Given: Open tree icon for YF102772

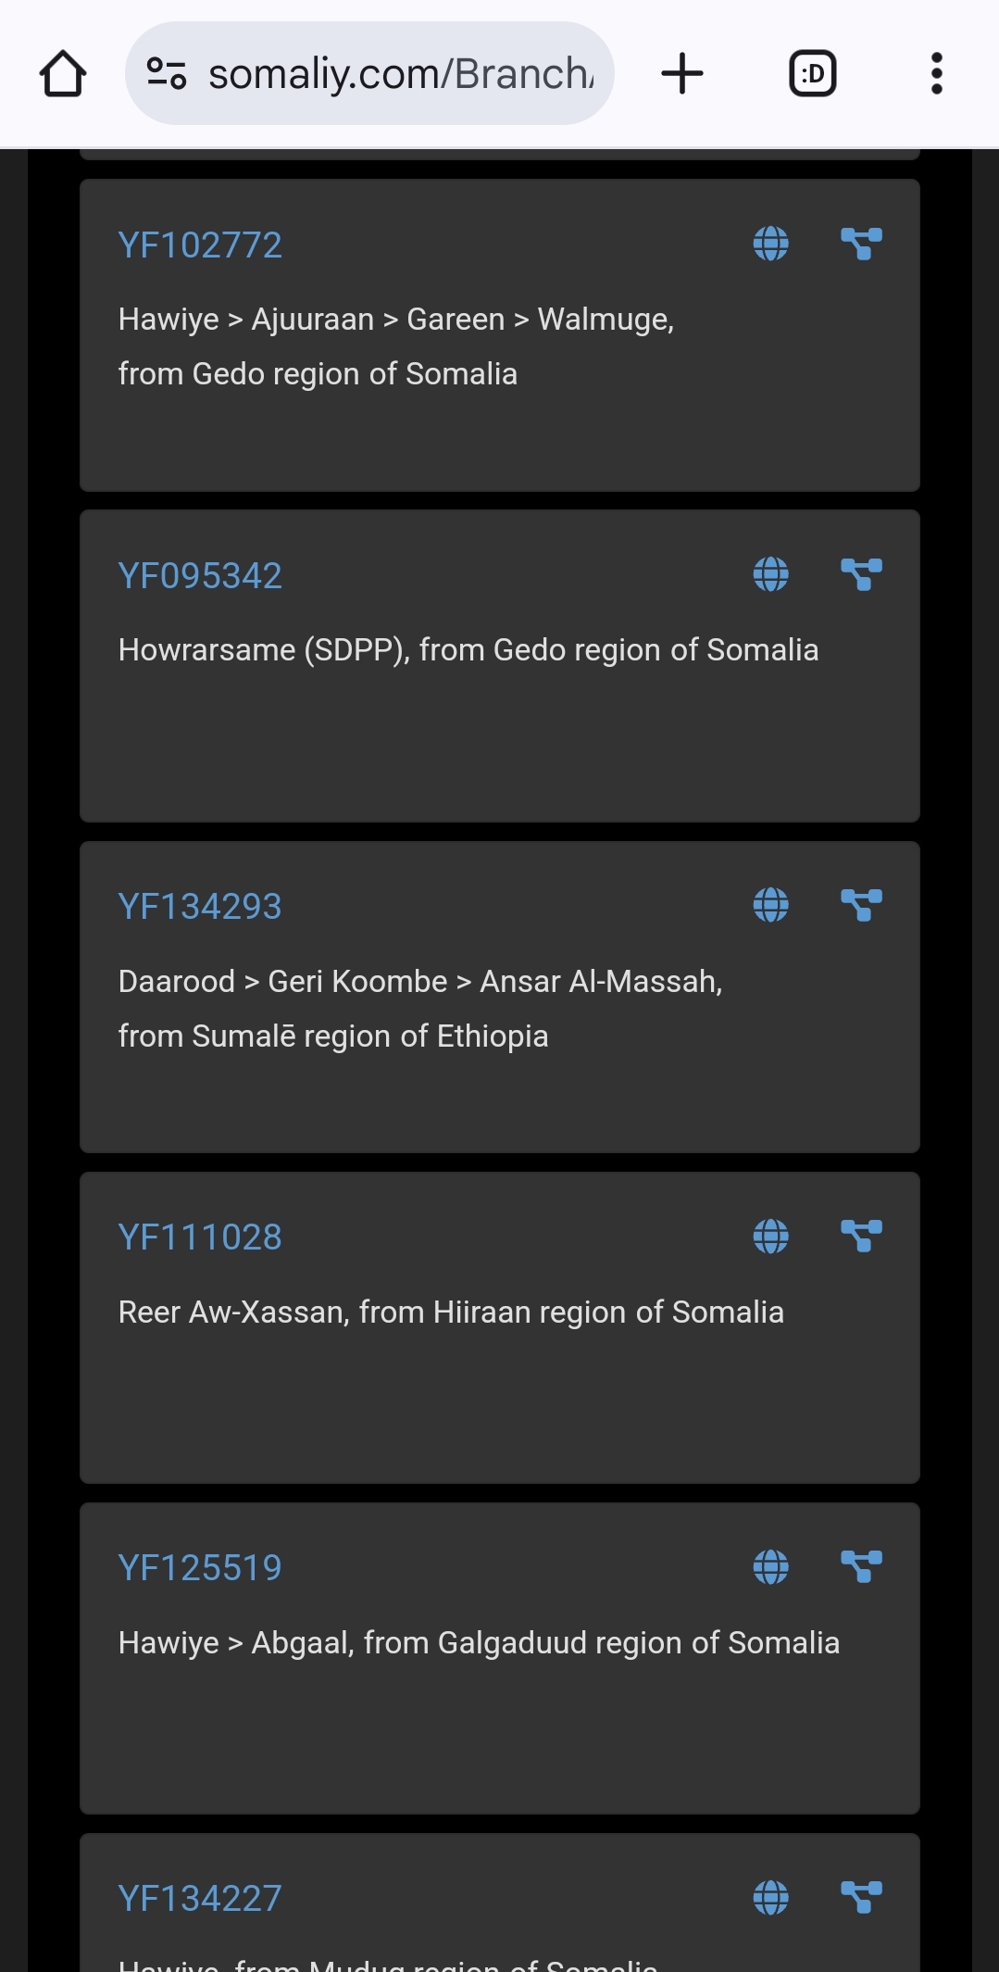Looking at the screenshot, I should [861, 245].
